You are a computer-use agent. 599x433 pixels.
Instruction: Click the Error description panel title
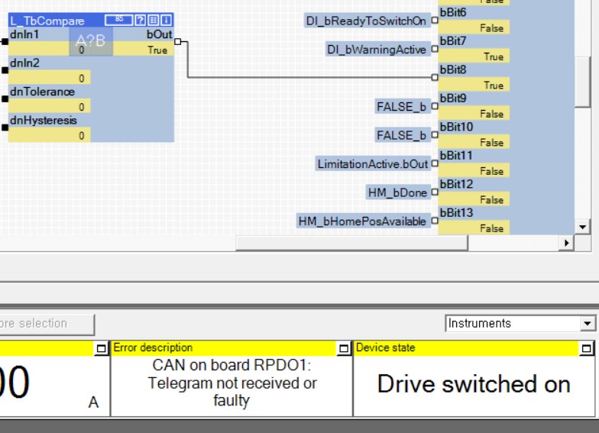[x=153, y=348]
